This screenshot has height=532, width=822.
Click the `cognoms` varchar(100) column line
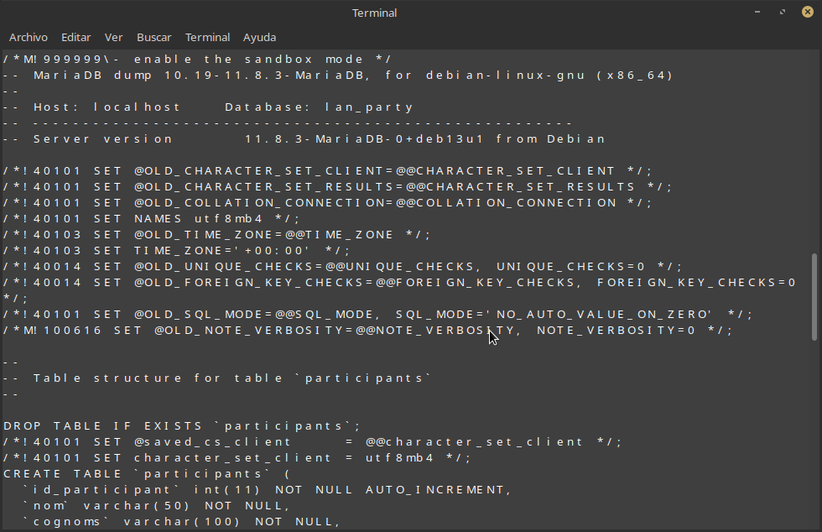pyautogui.click(x=181, y=522)
